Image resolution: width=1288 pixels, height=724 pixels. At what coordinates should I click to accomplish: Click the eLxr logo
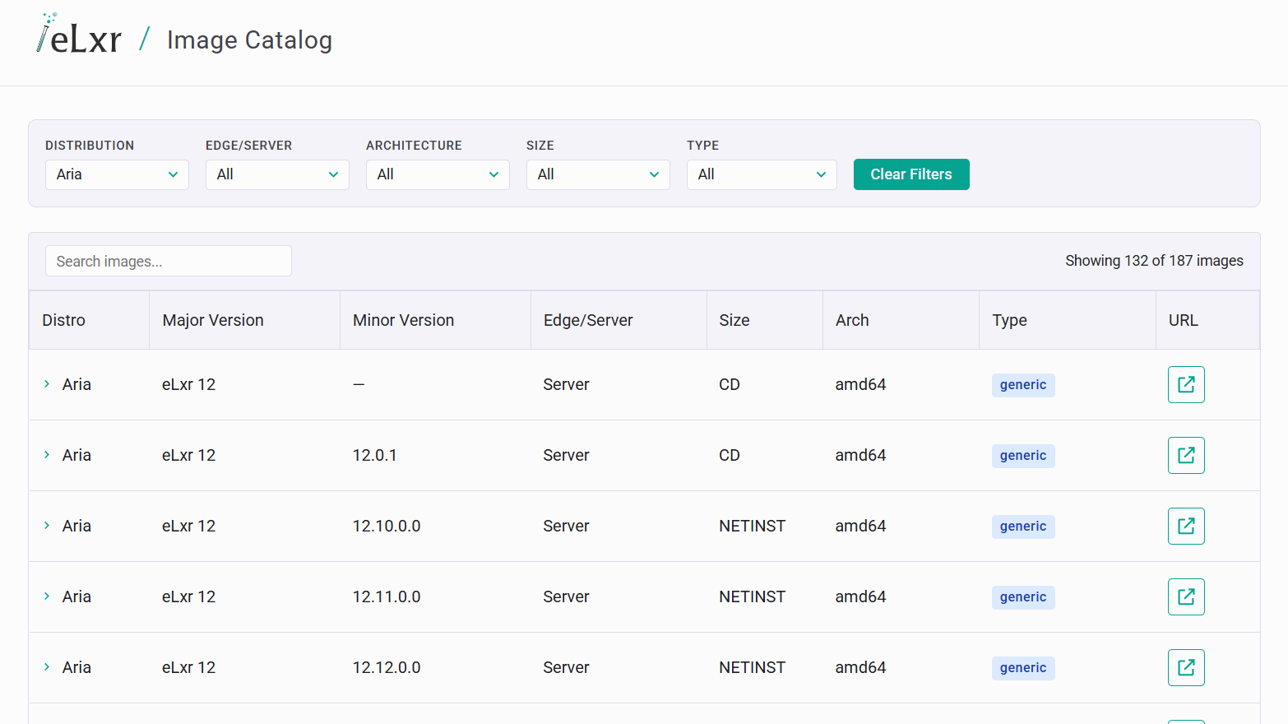coord(79,35)
